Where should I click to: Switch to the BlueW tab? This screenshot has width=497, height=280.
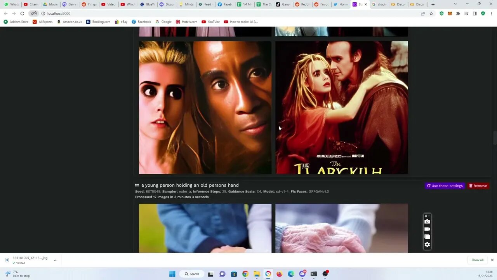point(148,4)
